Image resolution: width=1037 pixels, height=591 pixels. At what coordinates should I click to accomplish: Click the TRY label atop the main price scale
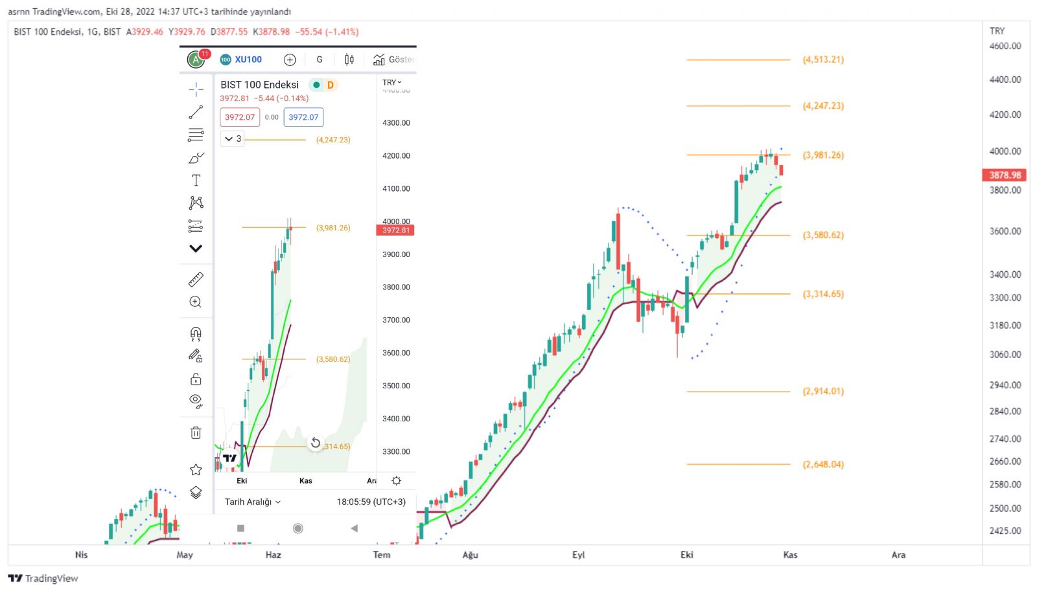997,30
